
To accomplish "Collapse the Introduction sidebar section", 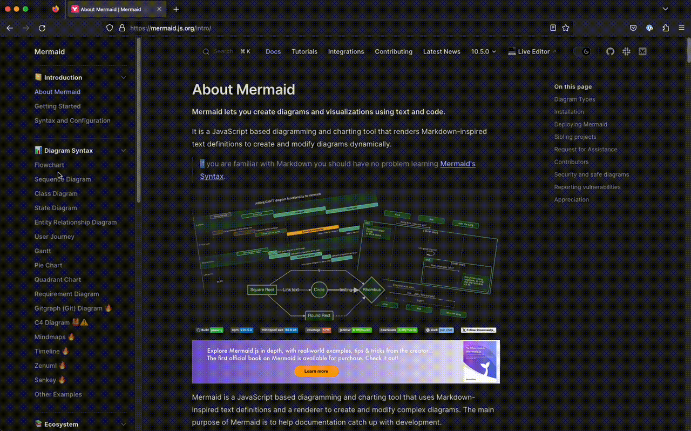I will click(x=124, y=77).
